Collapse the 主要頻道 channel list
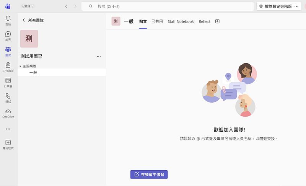The image size is (306, 186). pyautogui.click(x=21, y=66)
